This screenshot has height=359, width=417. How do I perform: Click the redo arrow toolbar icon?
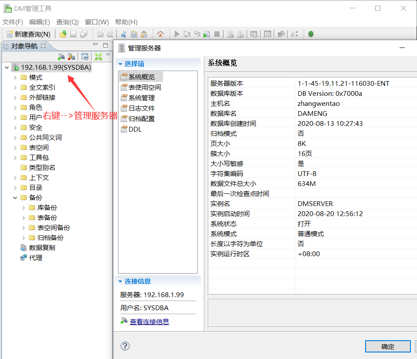110,34
